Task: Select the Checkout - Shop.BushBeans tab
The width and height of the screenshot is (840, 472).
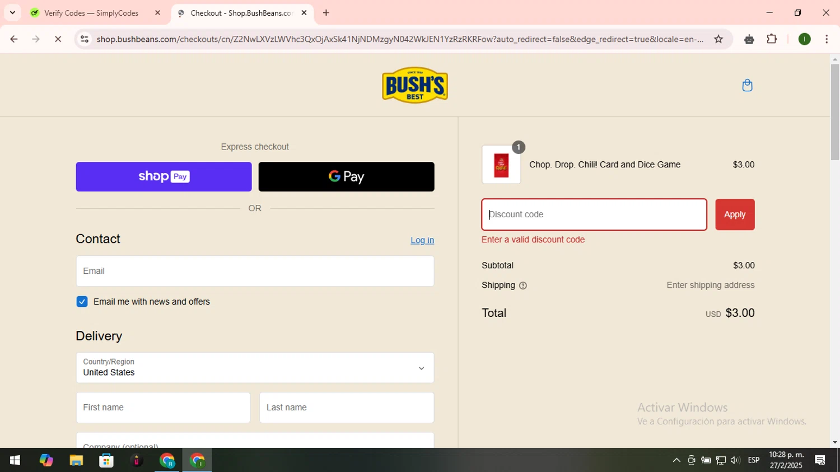Action: pyautogui.click(x=242, y=13)
